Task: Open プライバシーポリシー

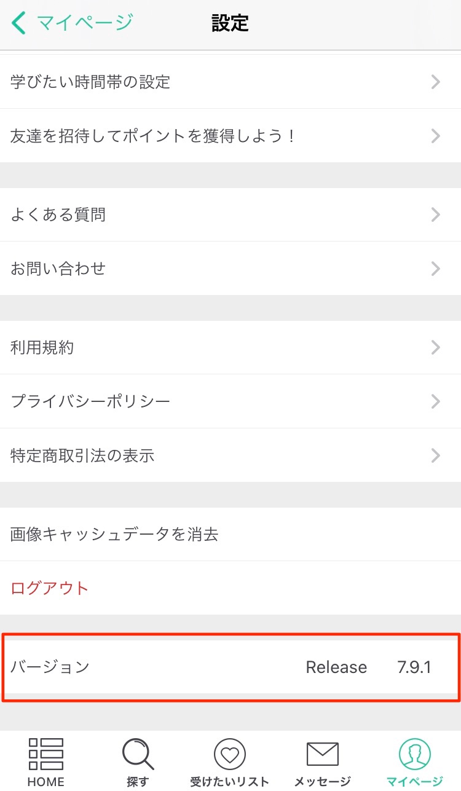Action: (x=230, y=401)
